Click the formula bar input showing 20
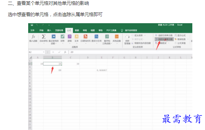Screen dimensions: 205x130 pyautogui.click(x=130, y=52)
